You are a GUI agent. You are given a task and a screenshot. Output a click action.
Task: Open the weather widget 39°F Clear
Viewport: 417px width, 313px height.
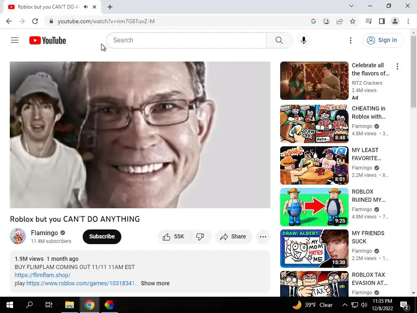[x=313, y=305]
